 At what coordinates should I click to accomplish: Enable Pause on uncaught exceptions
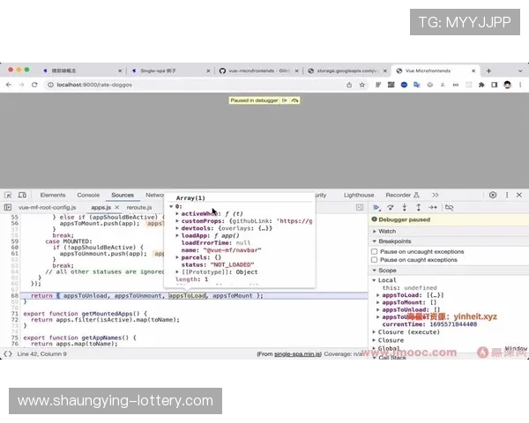[375, 251]
